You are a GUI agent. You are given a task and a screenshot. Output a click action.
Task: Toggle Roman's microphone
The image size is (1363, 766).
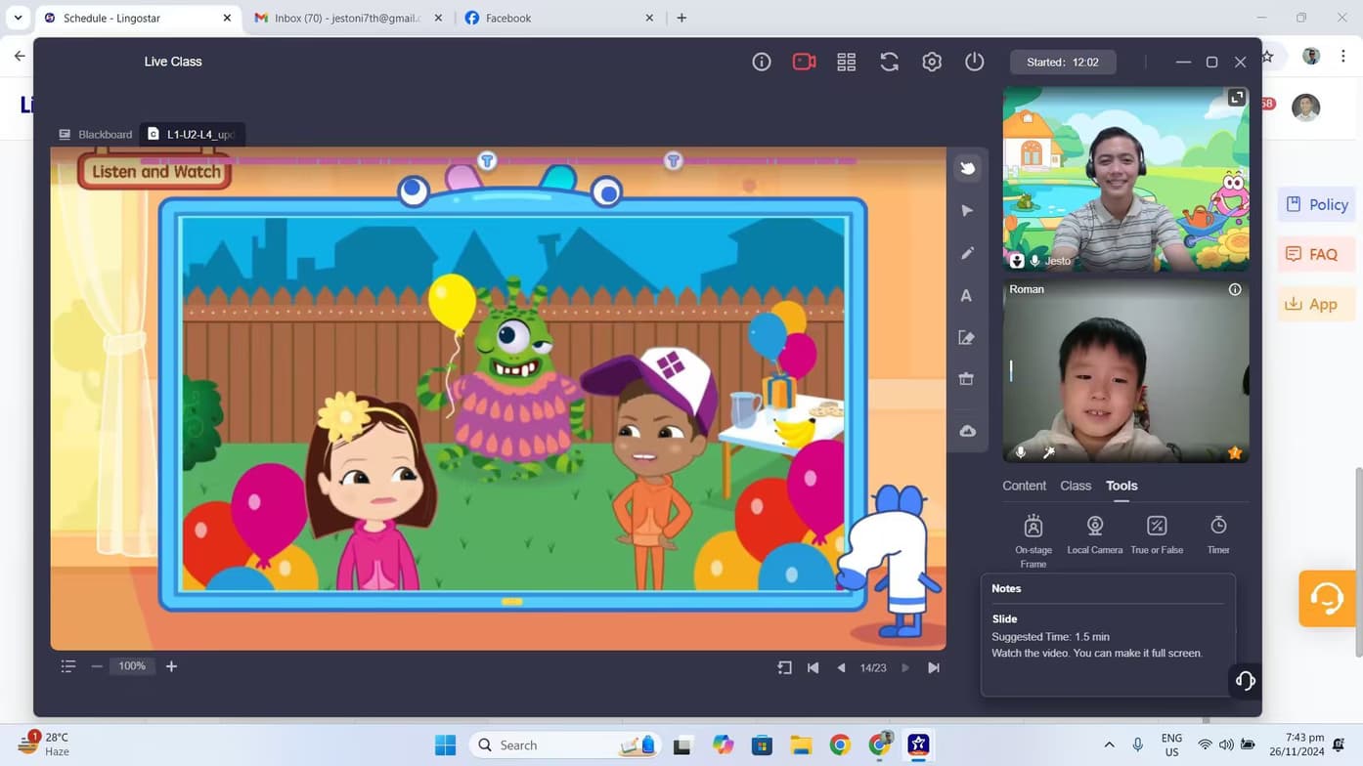click(1021, 452)
